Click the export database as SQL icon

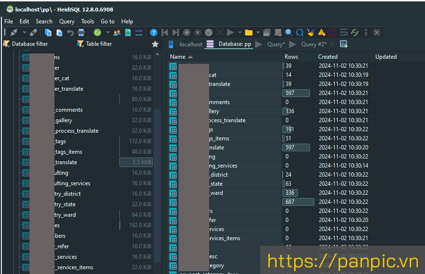(x=139, y=32)
